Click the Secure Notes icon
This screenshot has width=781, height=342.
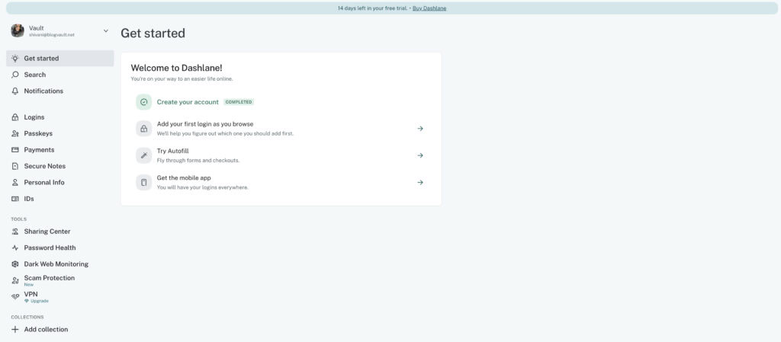tap(15, 166)
